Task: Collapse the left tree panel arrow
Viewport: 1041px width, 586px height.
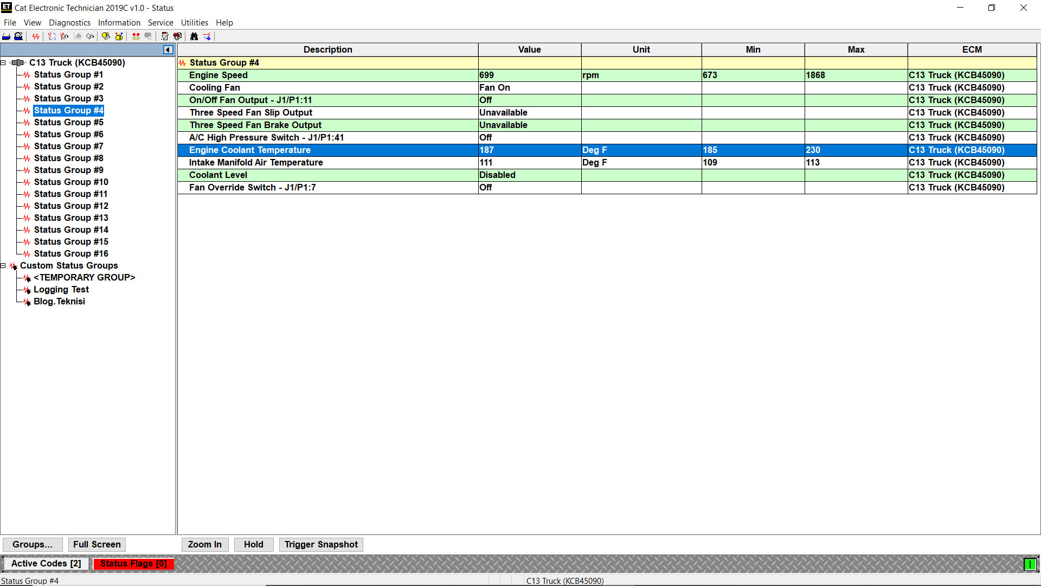Action: point(168,50)
